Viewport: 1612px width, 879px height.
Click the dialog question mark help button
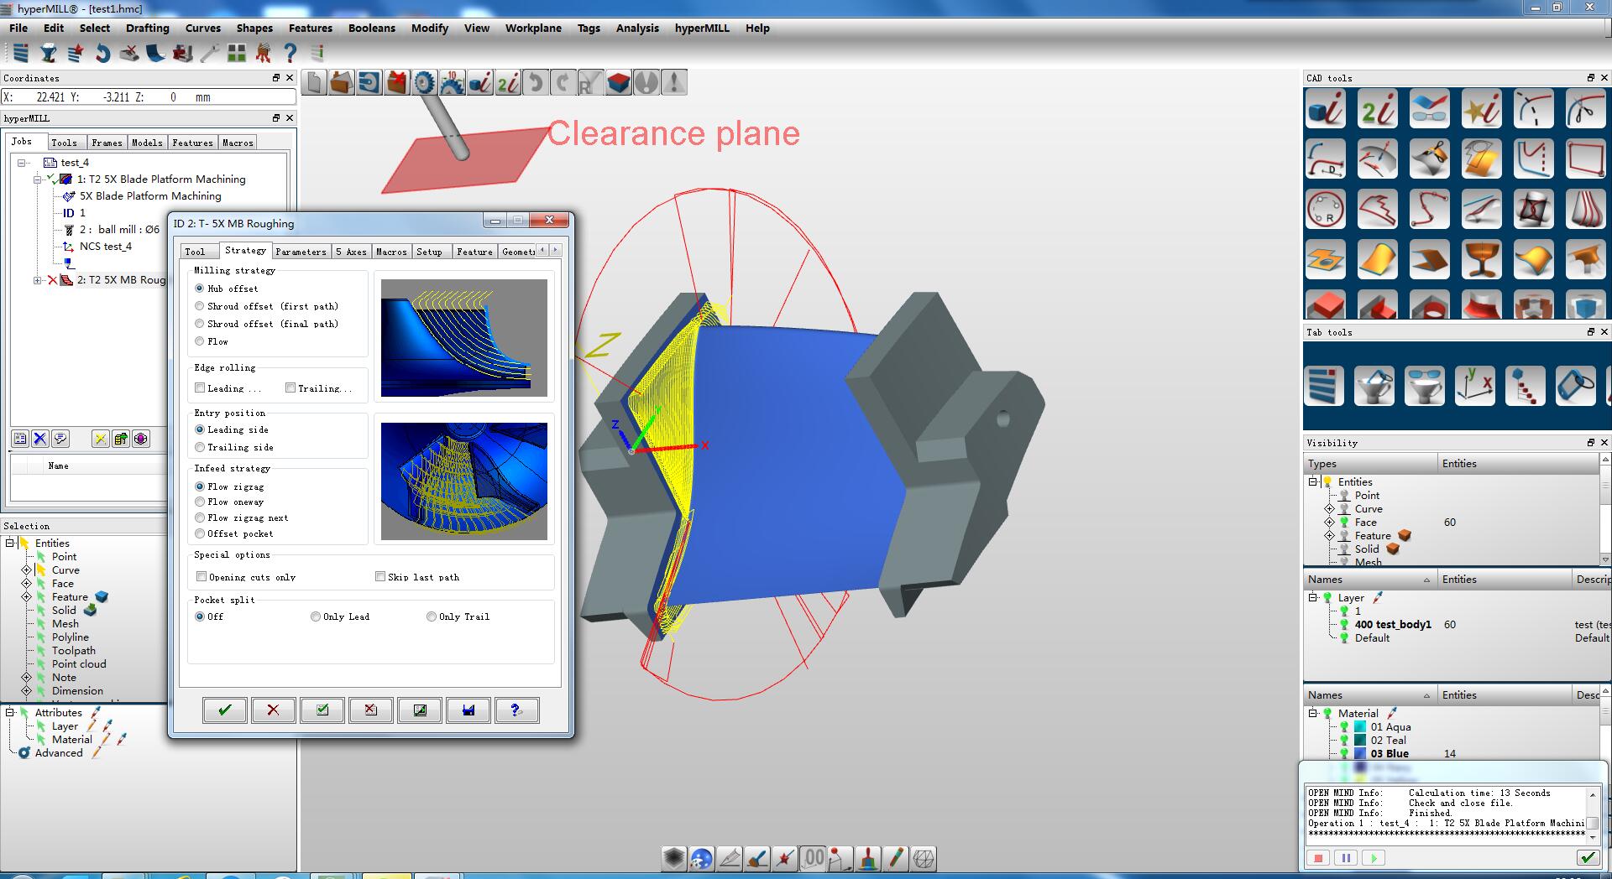click(x=517, y=710)
